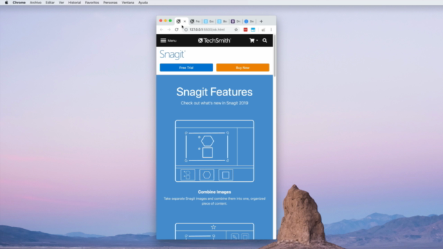Open the Ventana menu

(x=127, y=3)
